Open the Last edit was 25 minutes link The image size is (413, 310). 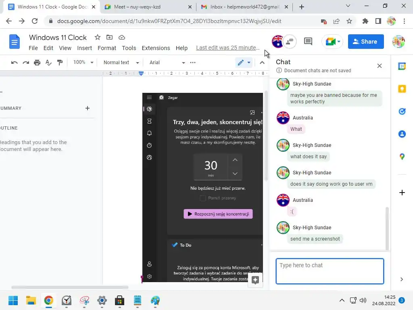tap(227, 48)
